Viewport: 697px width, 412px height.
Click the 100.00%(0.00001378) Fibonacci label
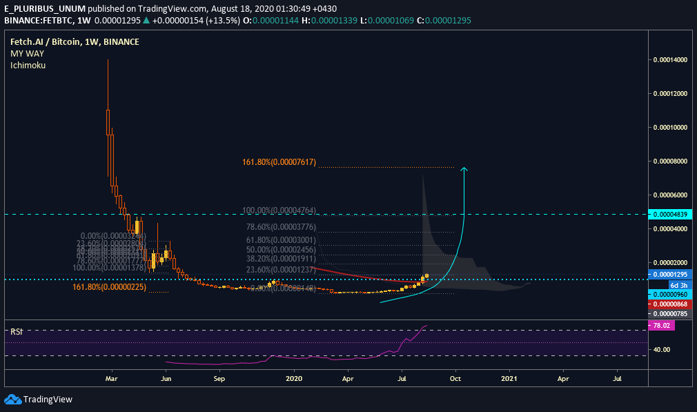coord(109,268)
